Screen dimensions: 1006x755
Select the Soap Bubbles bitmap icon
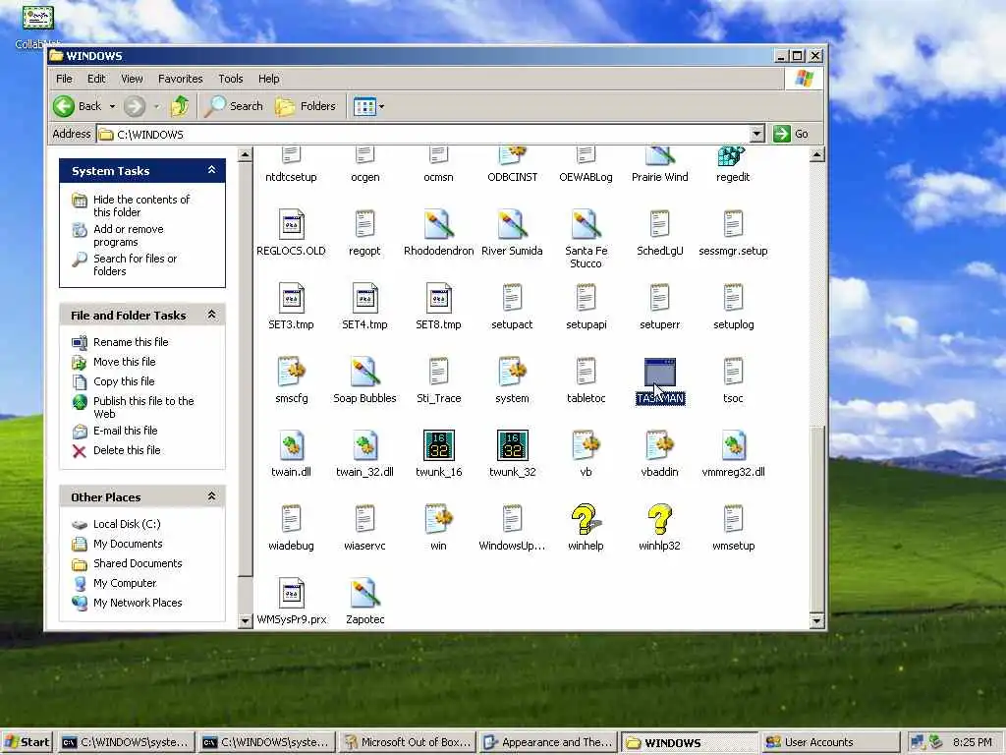point(365,373)
